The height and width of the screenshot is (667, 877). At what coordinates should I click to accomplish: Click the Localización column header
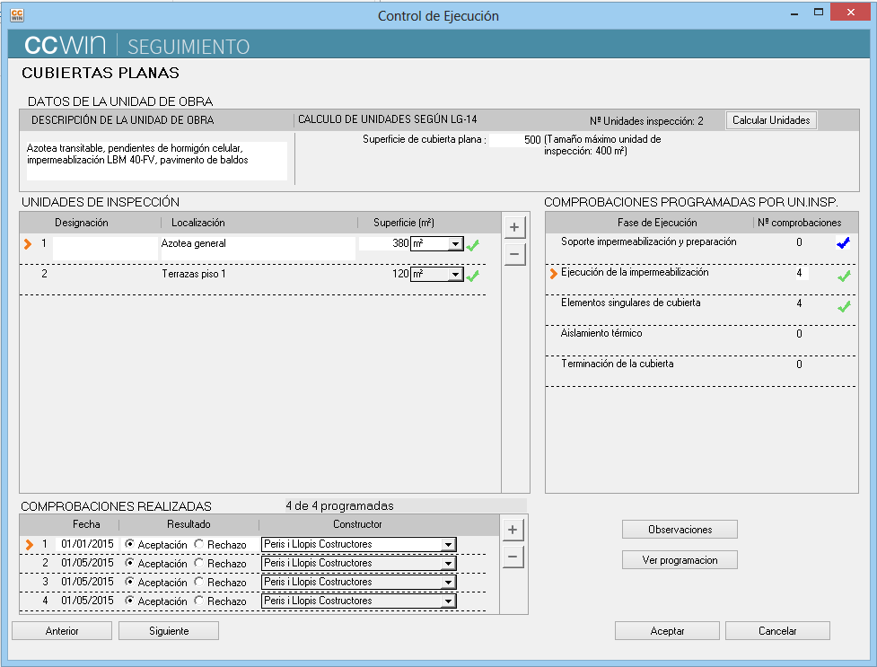[198, 223]
